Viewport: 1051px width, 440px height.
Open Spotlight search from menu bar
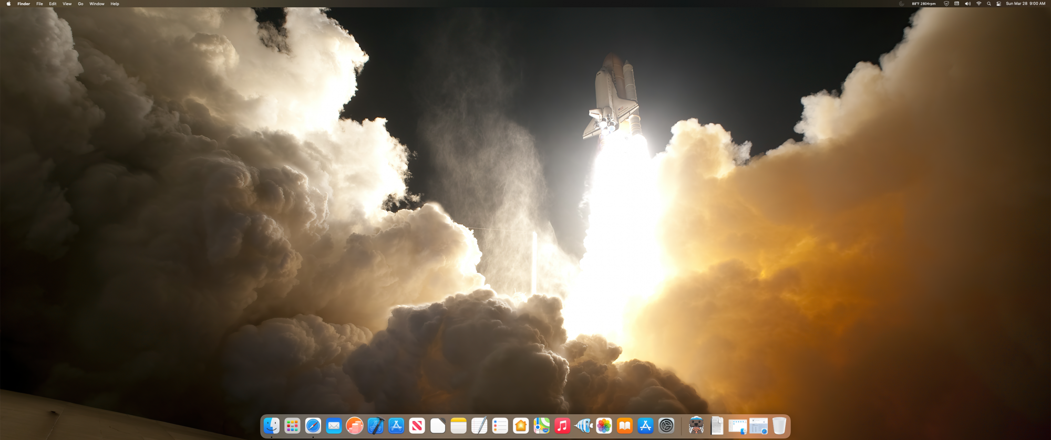click(x=989, y=4)
